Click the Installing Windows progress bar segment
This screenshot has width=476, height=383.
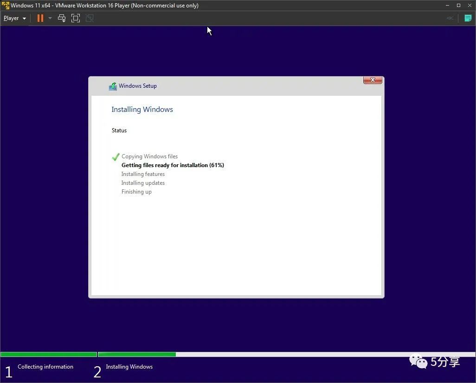287,355
